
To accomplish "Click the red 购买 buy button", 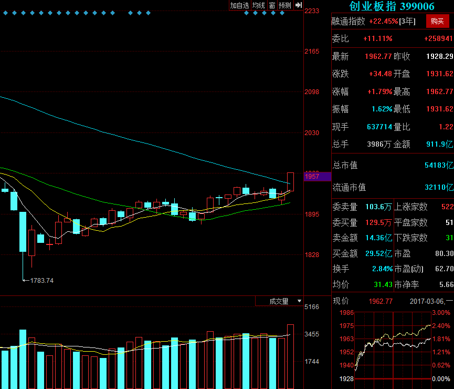I will [437, 21].
